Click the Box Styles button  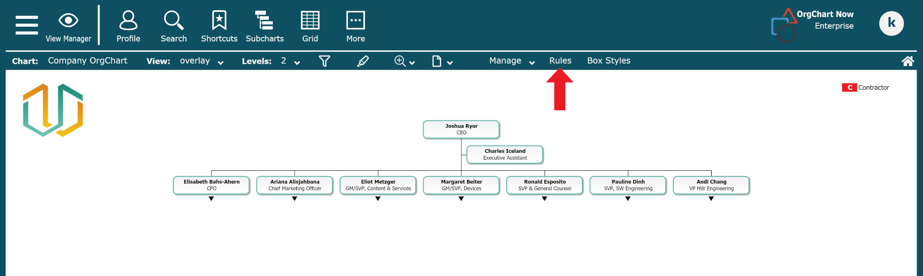tap(608, 61)
